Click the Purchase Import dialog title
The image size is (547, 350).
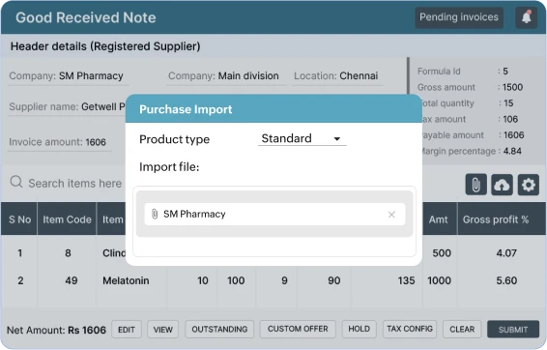pyautogui.click(x=186, y=109)
